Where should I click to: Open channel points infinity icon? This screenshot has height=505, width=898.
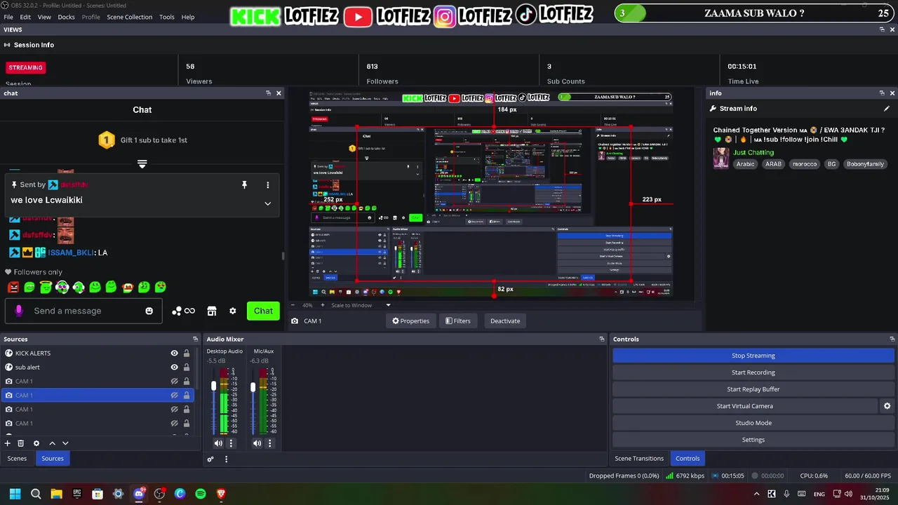pos(189,311)
